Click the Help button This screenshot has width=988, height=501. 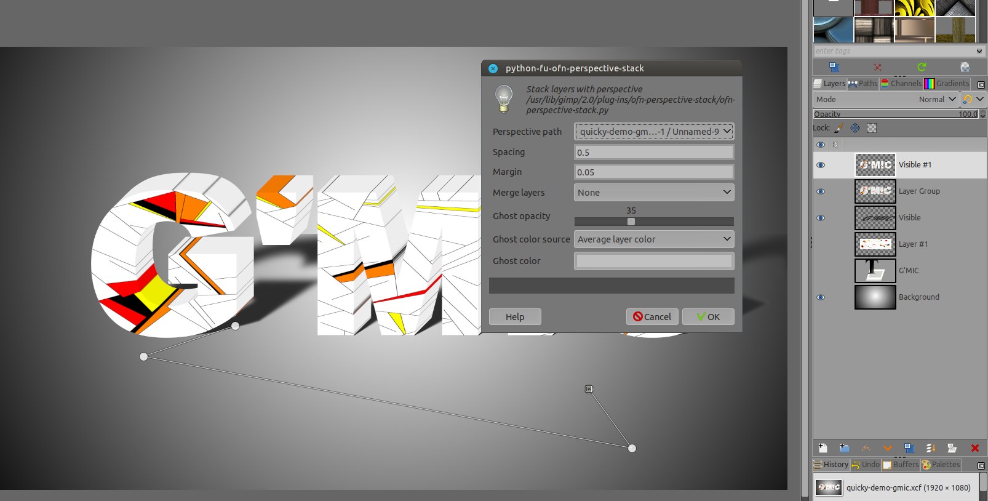[515, 317]
